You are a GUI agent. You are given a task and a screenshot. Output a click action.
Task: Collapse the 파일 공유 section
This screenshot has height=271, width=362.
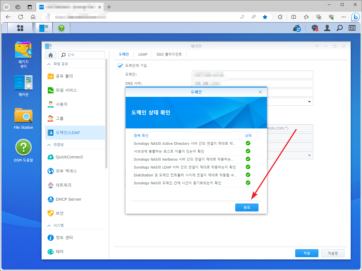pos(49,64)
